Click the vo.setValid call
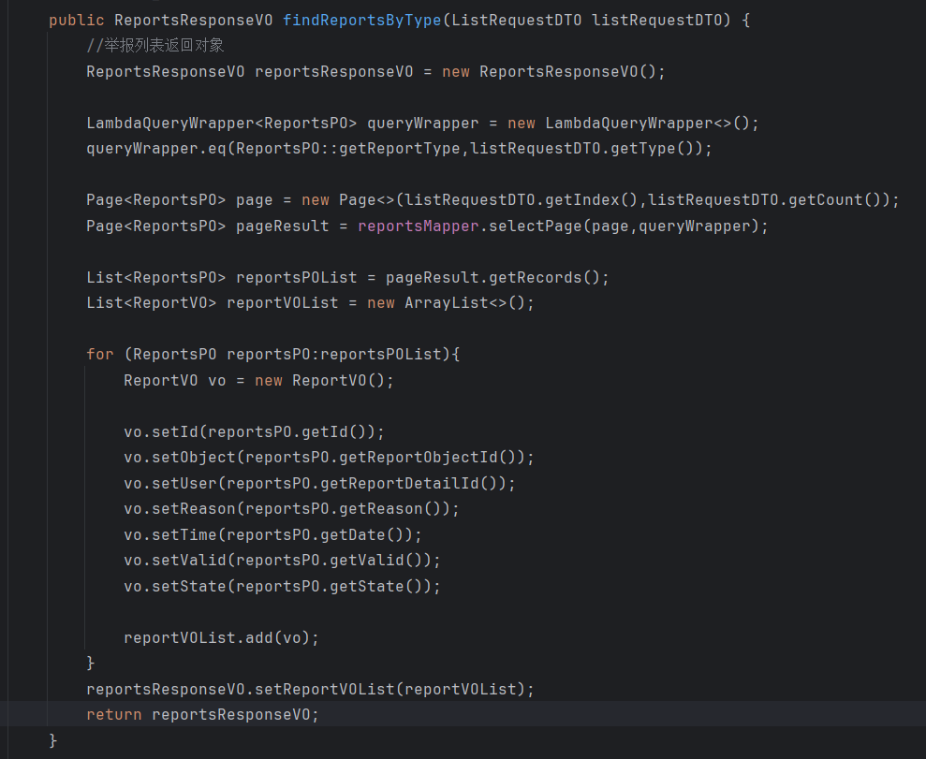Viewport: 926px width, 759px height. click(x=175, y=560)
